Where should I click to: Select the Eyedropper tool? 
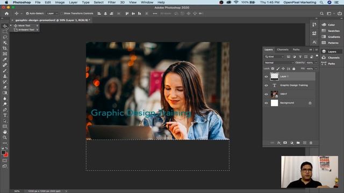click(5, 60)
